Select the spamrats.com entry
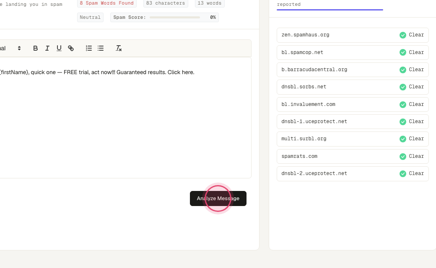 pyautogui.click(x=353, y=156)
